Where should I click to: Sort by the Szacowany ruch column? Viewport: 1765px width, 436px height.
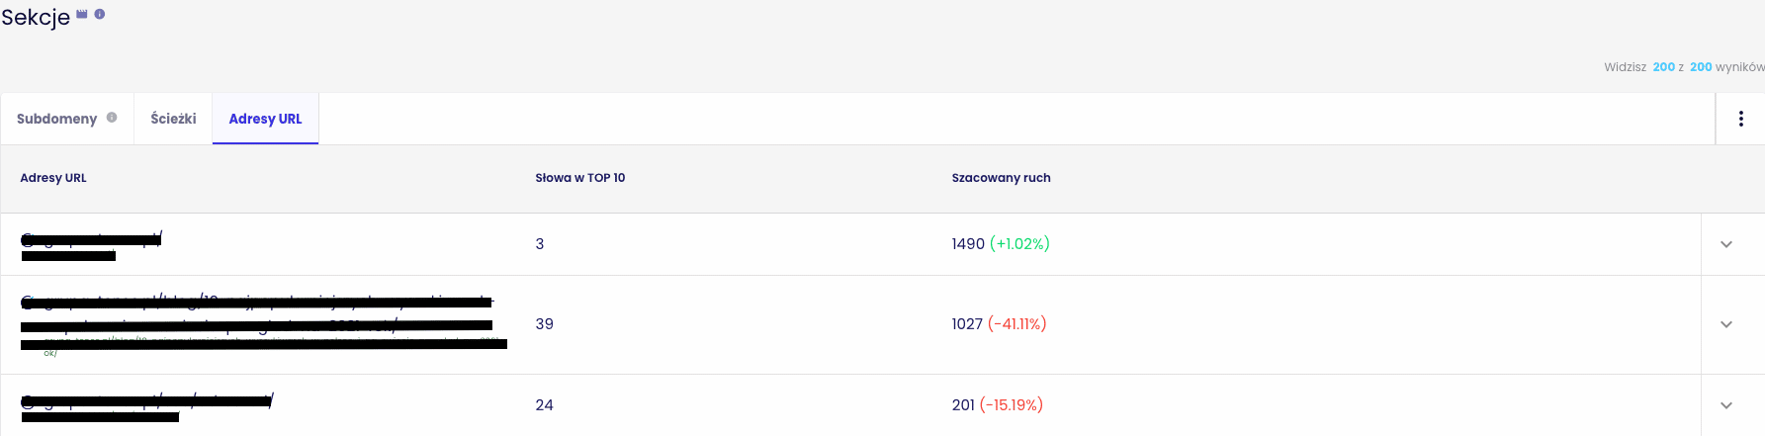1001,178
